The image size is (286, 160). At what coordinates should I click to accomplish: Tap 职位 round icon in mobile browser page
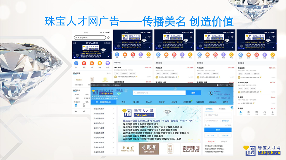[x=76, y=63]
